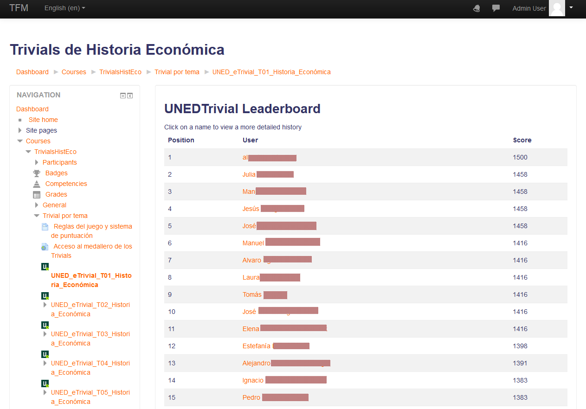Click the Badges trophy icon

[37, 173]
